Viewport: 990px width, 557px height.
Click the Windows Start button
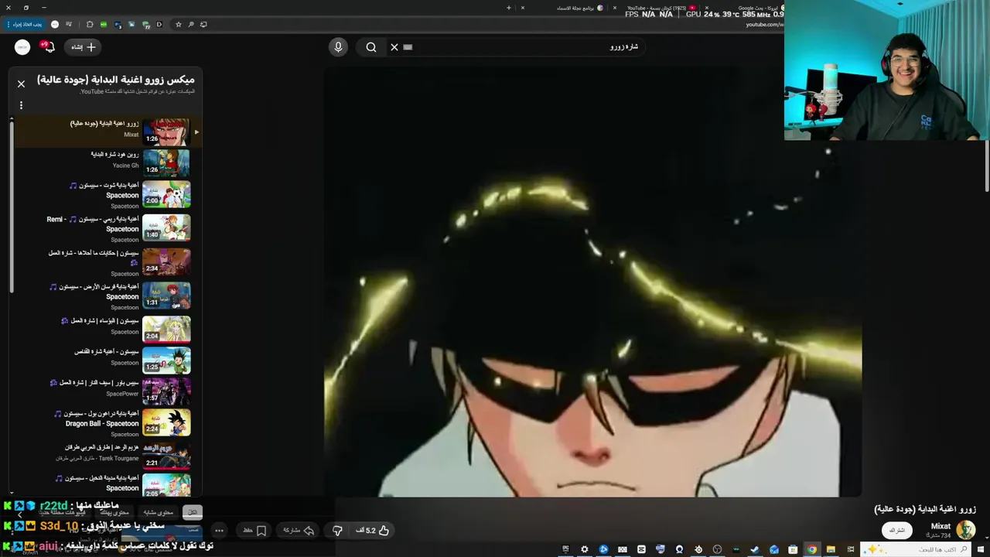[981, 549]
